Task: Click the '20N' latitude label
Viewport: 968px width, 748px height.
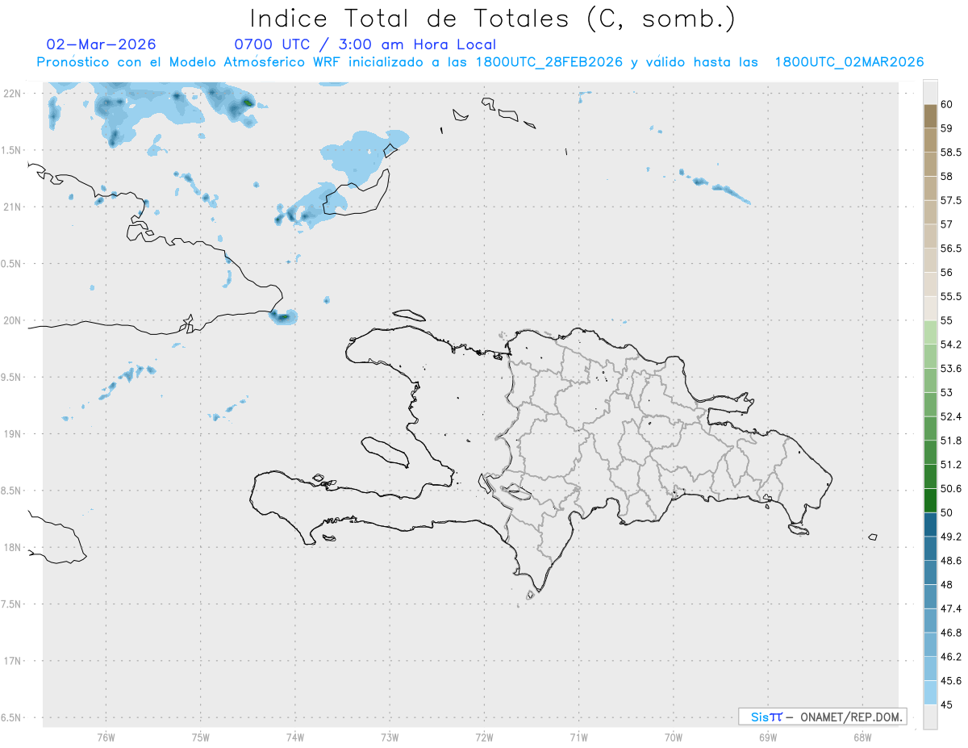Action: pos(12,320)
